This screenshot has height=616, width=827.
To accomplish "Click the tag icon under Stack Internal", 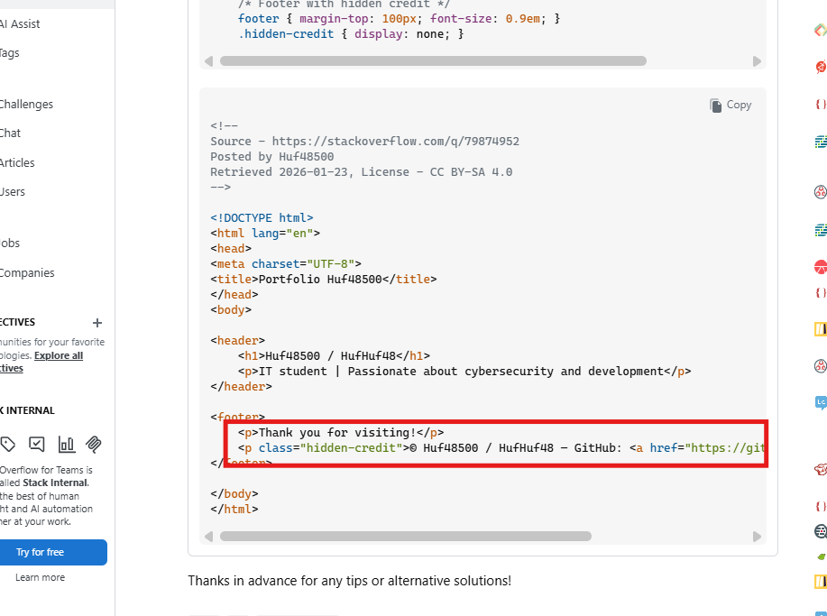I will pyautogui.click(x=8, y=444).
